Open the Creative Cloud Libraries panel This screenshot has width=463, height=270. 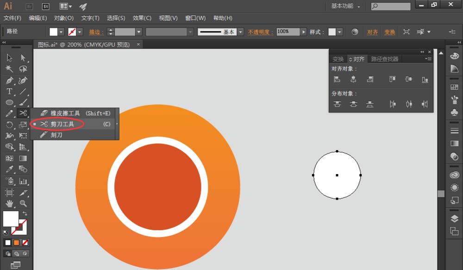point(455,175)
